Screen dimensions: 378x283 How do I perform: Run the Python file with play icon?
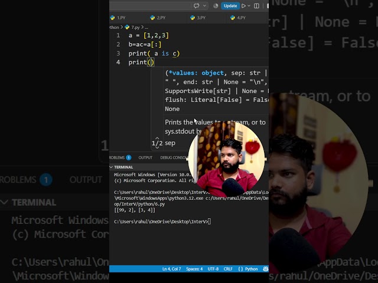click(244, 6)
